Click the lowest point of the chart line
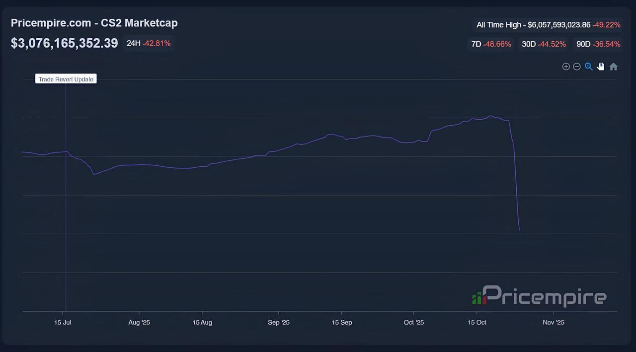Viewport: 636px width, 352px height. tap(519, 230)
